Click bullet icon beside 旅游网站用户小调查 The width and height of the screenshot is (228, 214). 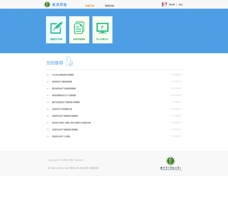point(48,136)
